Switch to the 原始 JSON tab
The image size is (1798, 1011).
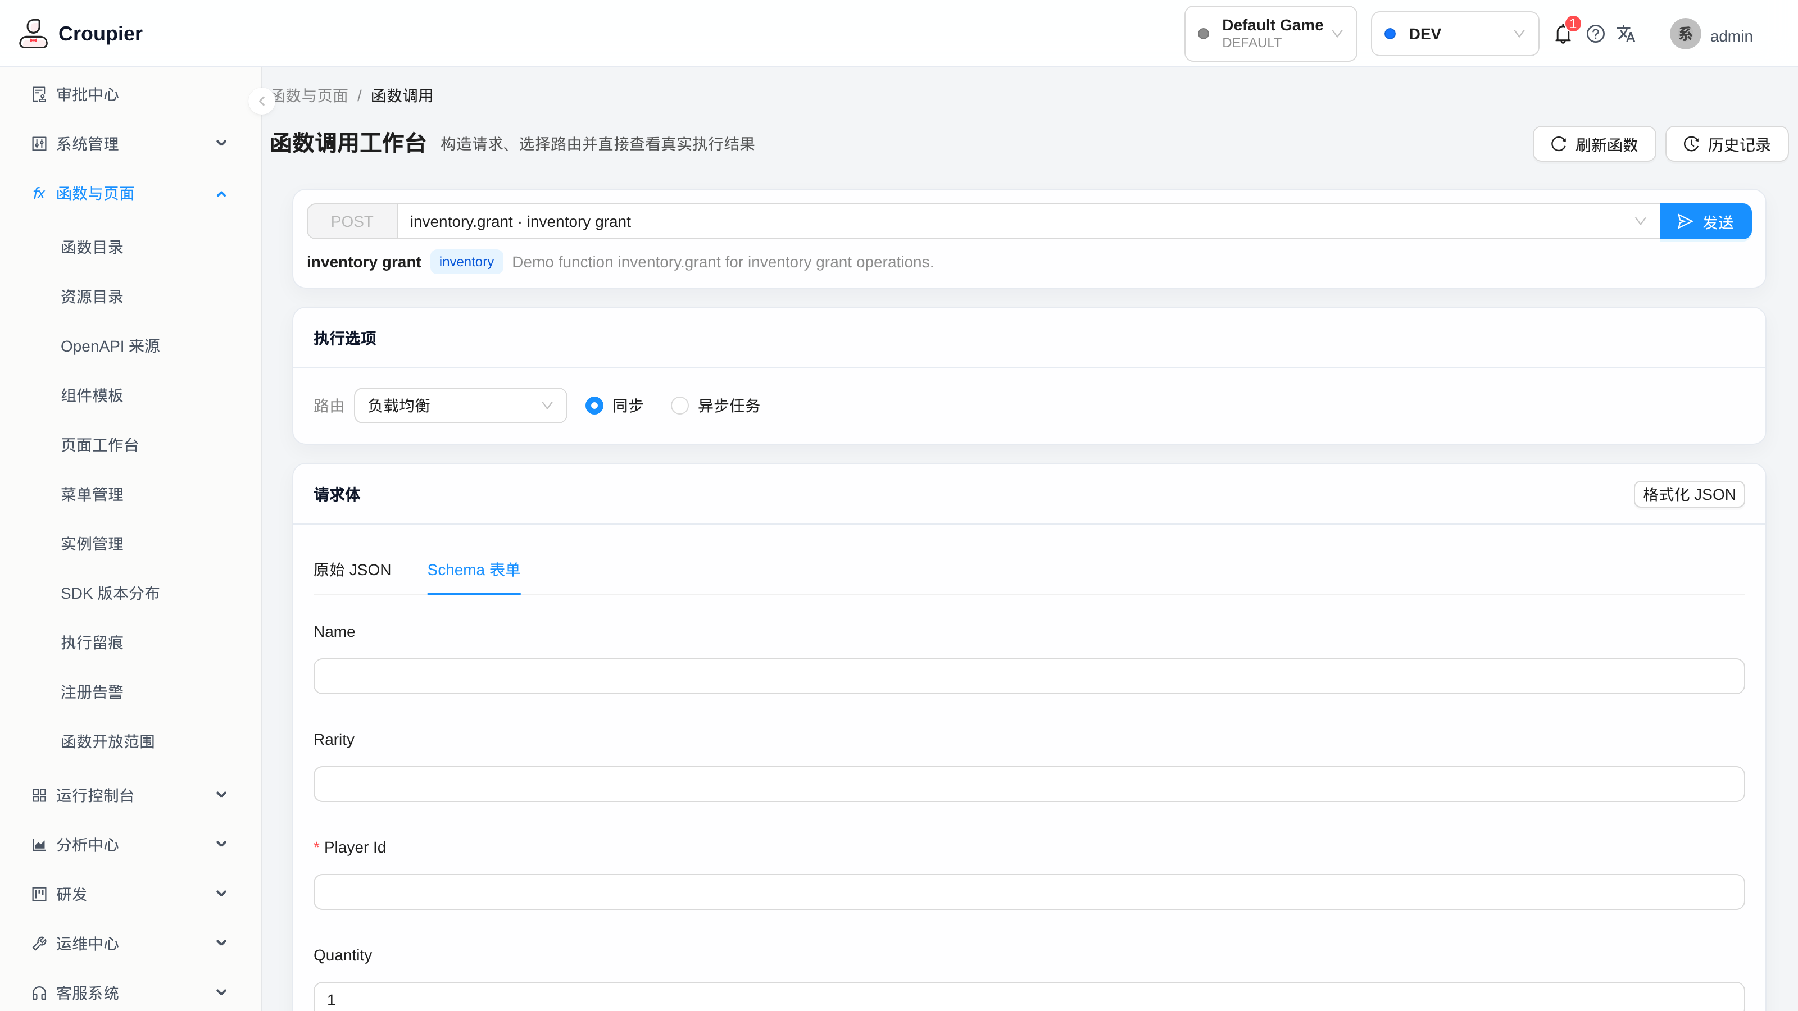coord(352,570)
